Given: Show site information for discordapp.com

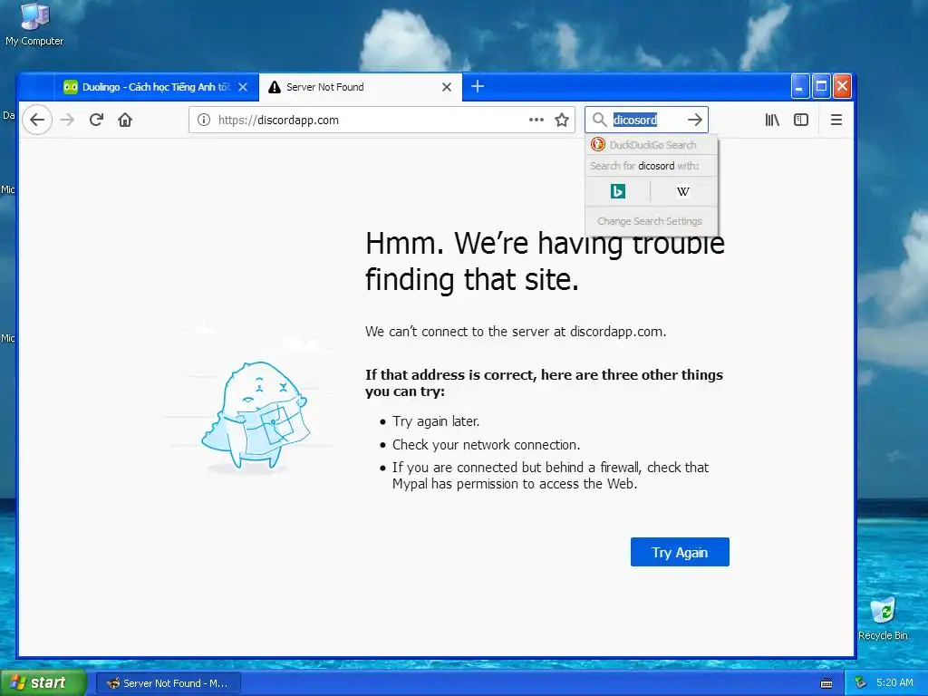Looking at the screenshot, I should tap(204, 121).
